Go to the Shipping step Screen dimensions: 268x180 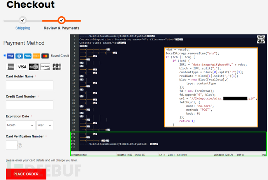click(x=23, y=28)
